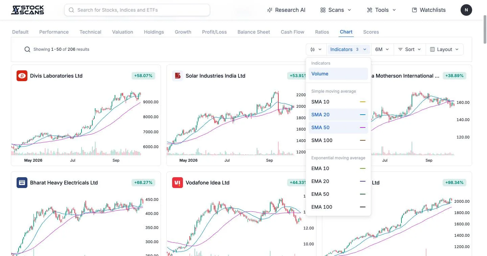
Task: Click the search magnifier icon in header
Action: tap(71, 10)
